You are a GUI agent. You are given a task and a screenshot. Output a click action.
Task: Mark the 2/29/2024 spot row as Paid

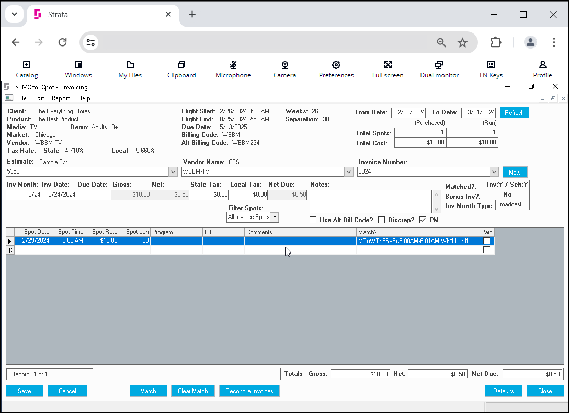pyautogui.click(x=486, y=241)
